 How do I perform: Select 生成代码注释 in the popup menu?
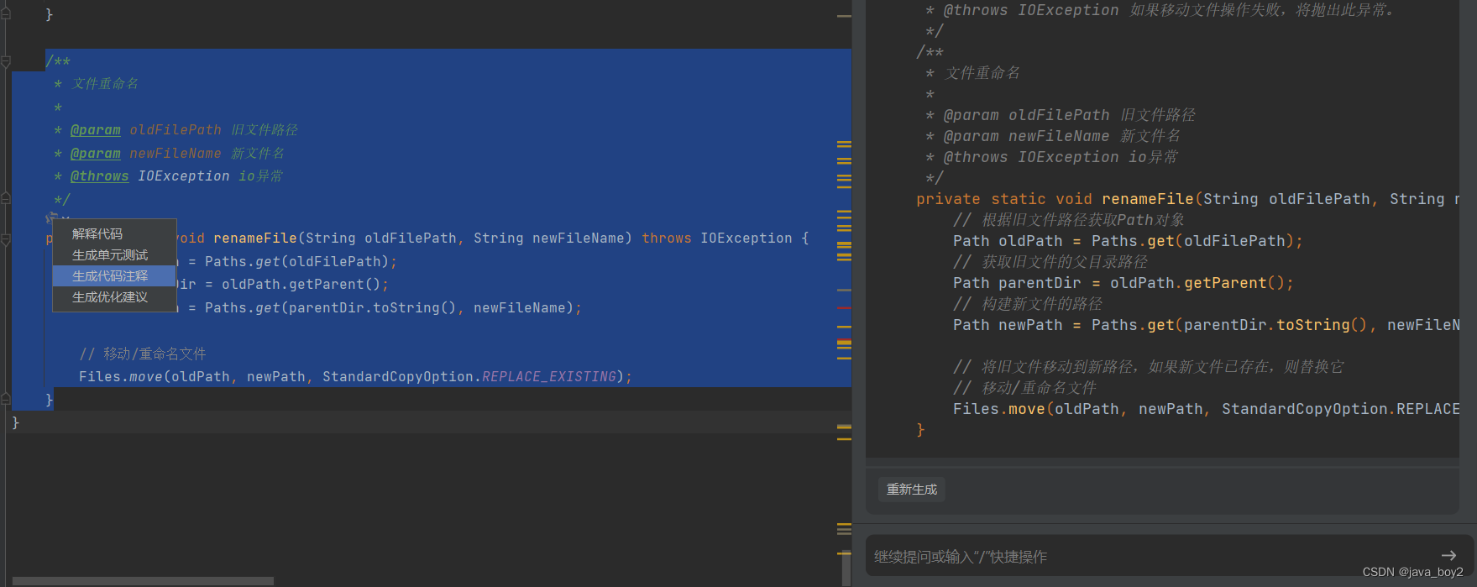click(114, 275)
